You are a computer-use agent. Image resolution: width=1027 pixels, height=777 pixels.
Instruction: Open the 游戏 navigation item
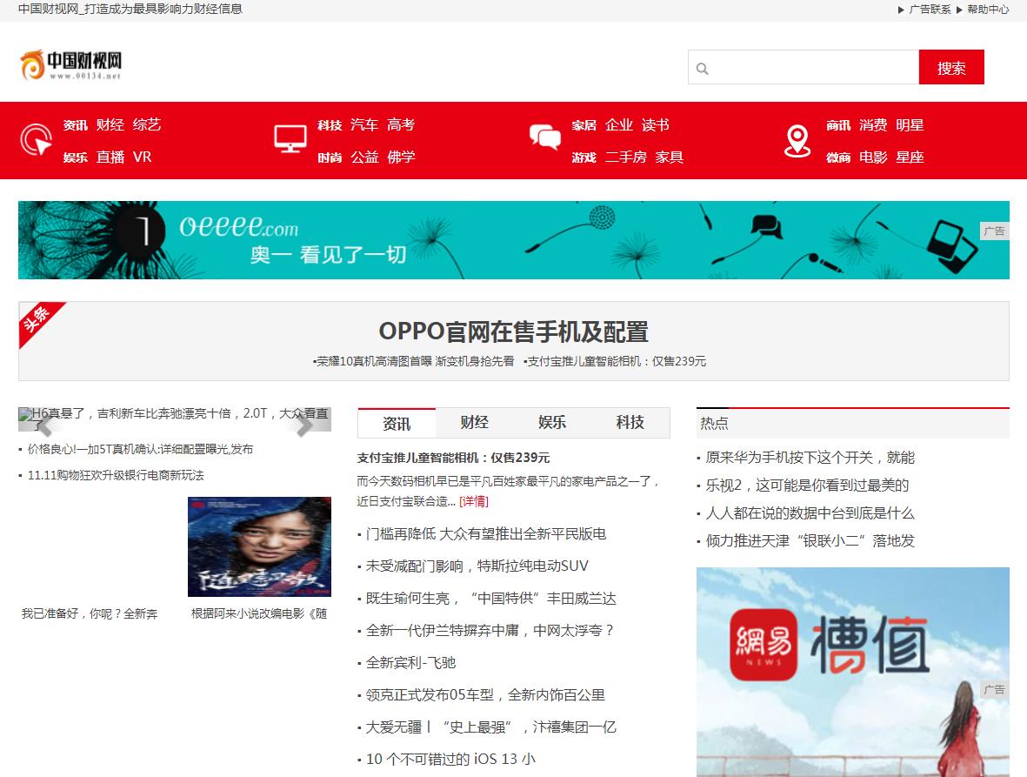[x=584, y=157]
